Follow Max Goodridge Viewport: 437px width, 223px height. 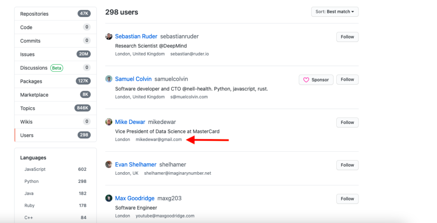tap(347, 199)
